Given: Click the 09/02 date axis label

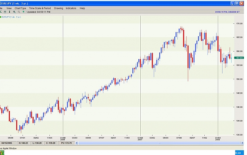Looking at the screenshot, I should [36, 138].
